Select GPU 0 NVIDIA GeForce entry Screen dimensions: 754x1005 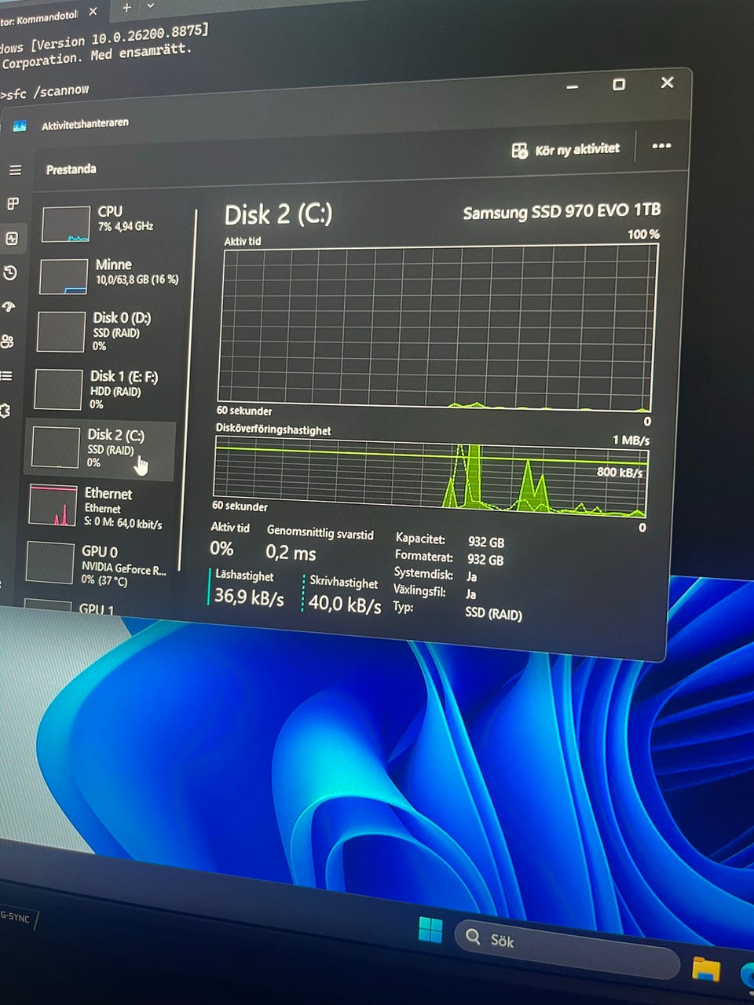tap(97, 564)
